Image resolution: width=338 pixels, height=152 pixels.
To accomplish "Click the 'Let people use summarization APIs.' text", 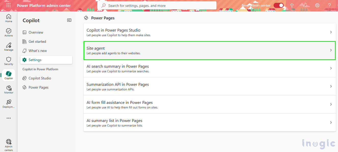I will click(110, 89).
